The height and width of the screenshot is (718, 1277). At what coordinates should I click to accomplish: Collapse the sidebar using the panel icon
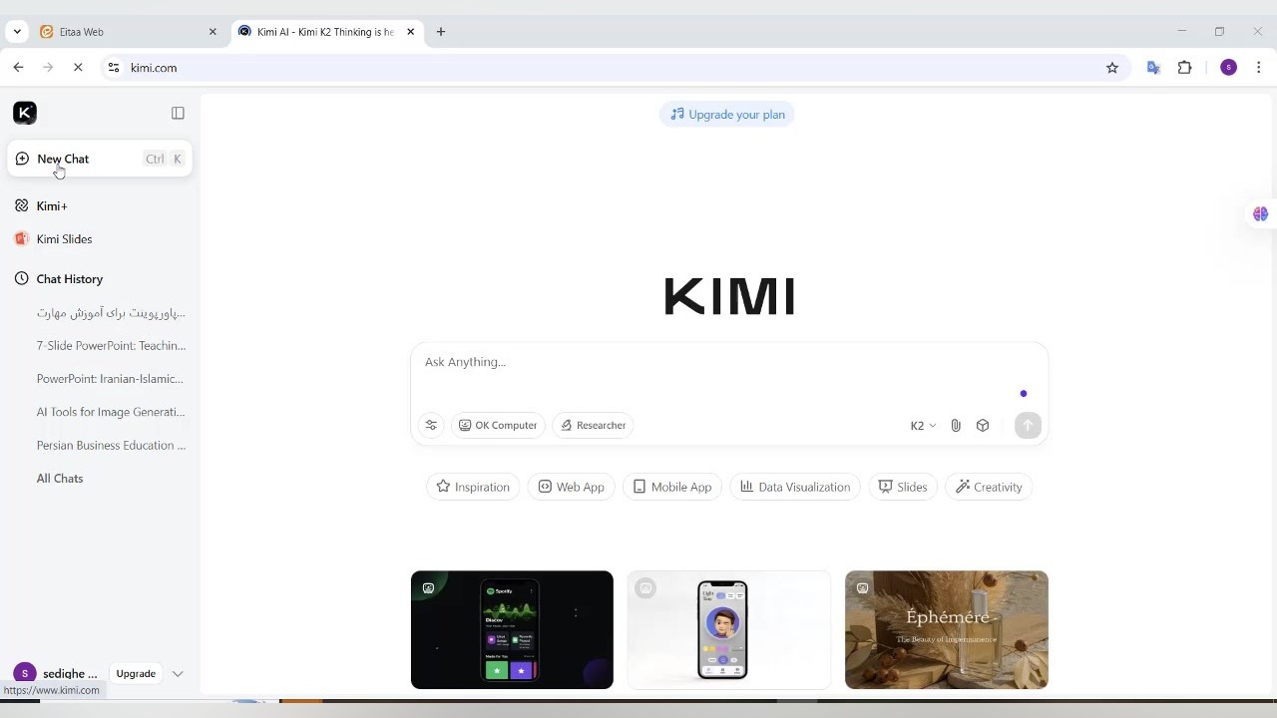pos(178,113)
